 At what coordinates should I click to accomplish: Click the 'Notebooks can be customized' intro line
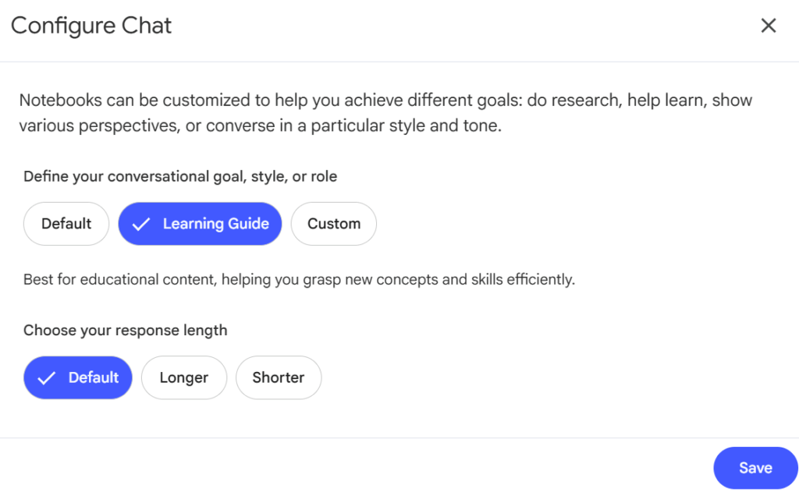pyautogui.click(x=385, y=101)
